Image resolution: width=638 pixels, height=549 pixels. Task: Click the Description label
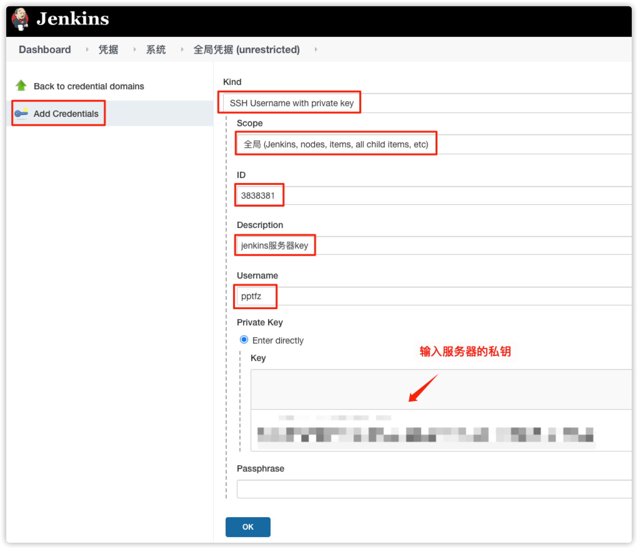tap(260, 225)
